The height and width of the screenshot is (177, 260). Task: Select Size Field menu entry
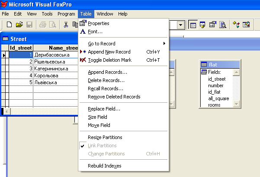(x=124, y=117)
